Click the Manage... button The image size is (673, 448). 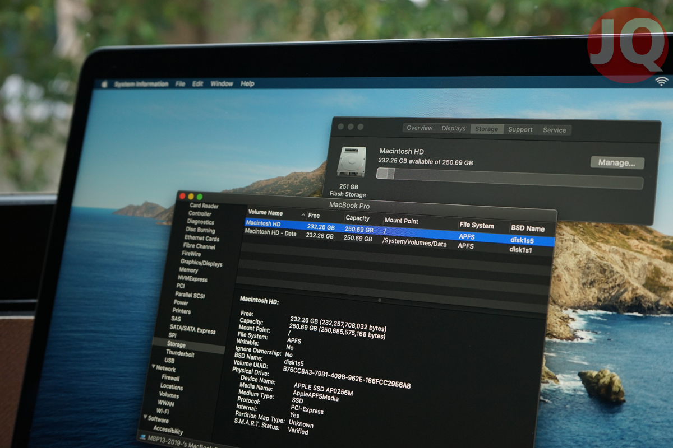[617, 163]
